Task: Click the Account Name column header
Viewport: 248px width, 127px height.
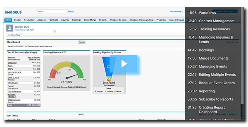Action: pyautogui.click(x=14, y=58)
